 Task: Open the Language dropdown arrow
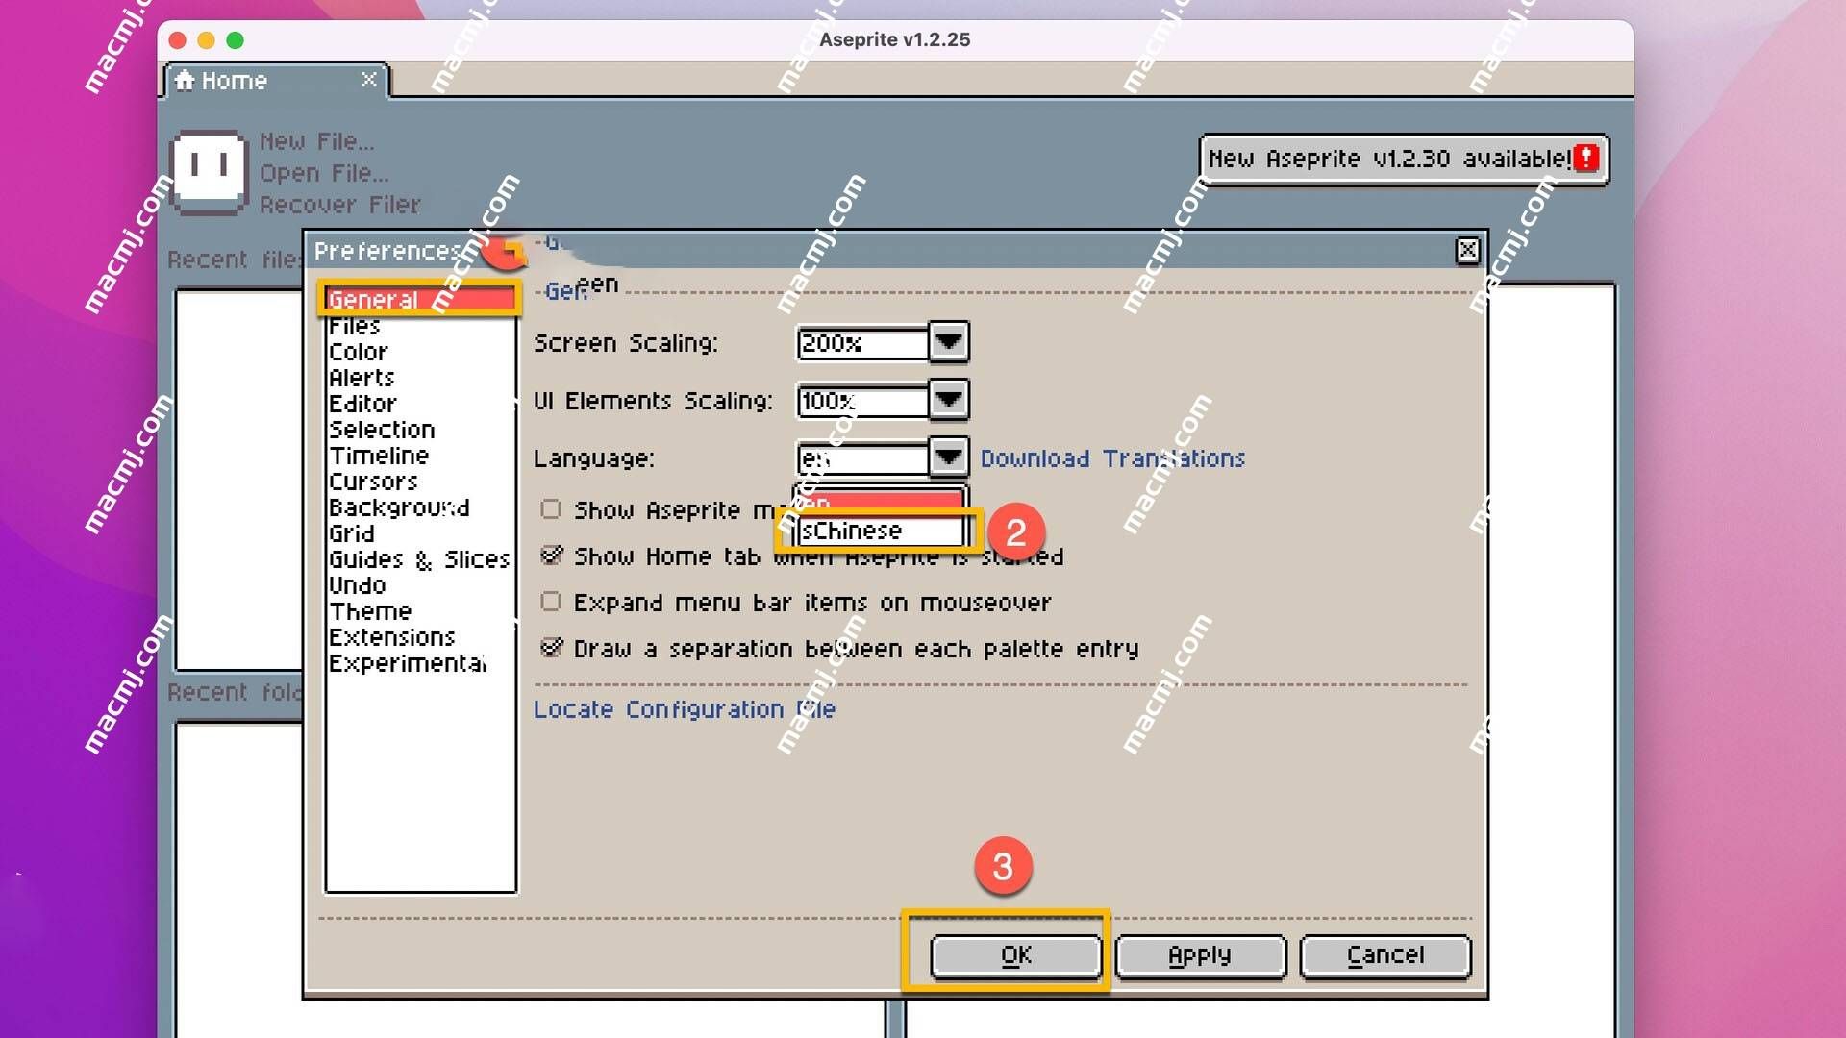point(949,457)
